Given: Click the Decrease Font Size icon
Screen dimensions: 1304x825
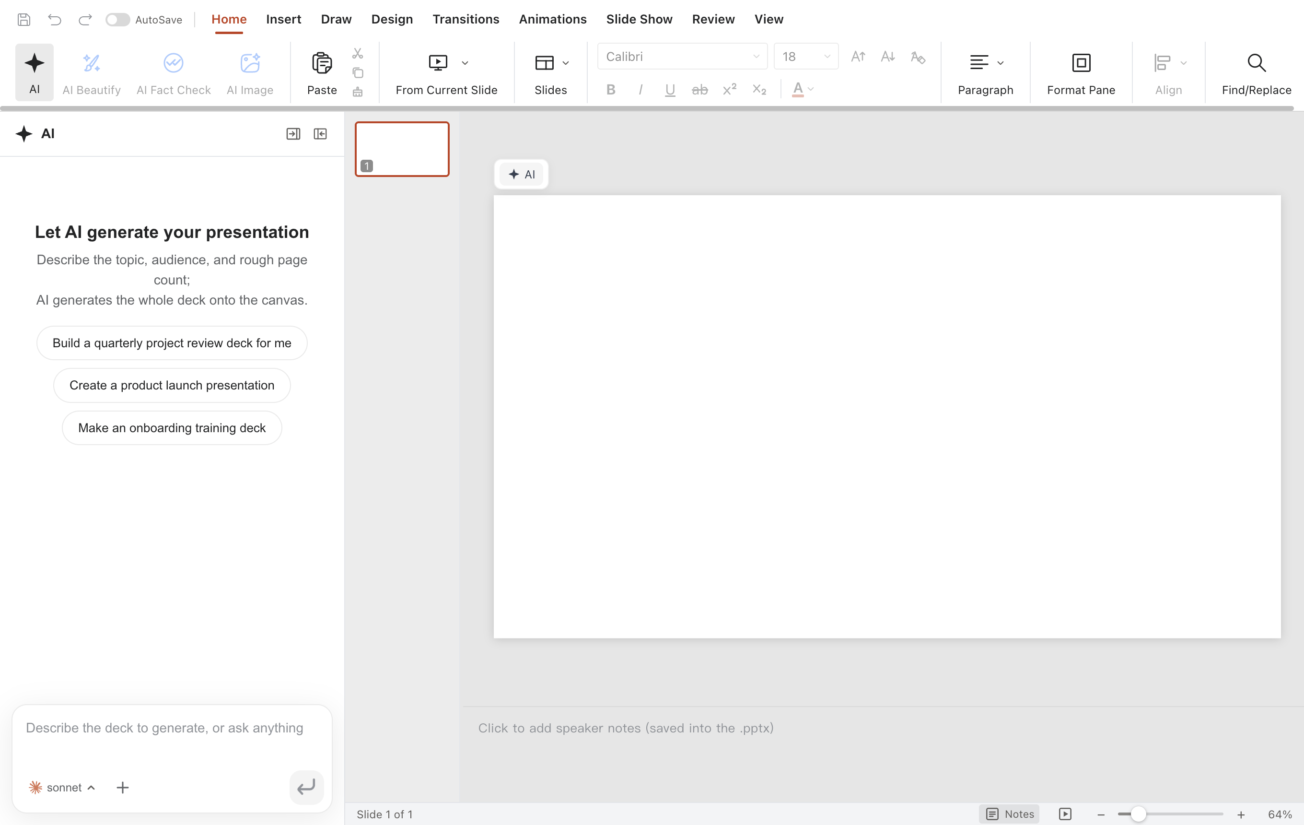Looking at the screenshot, I should click(887, 56).
